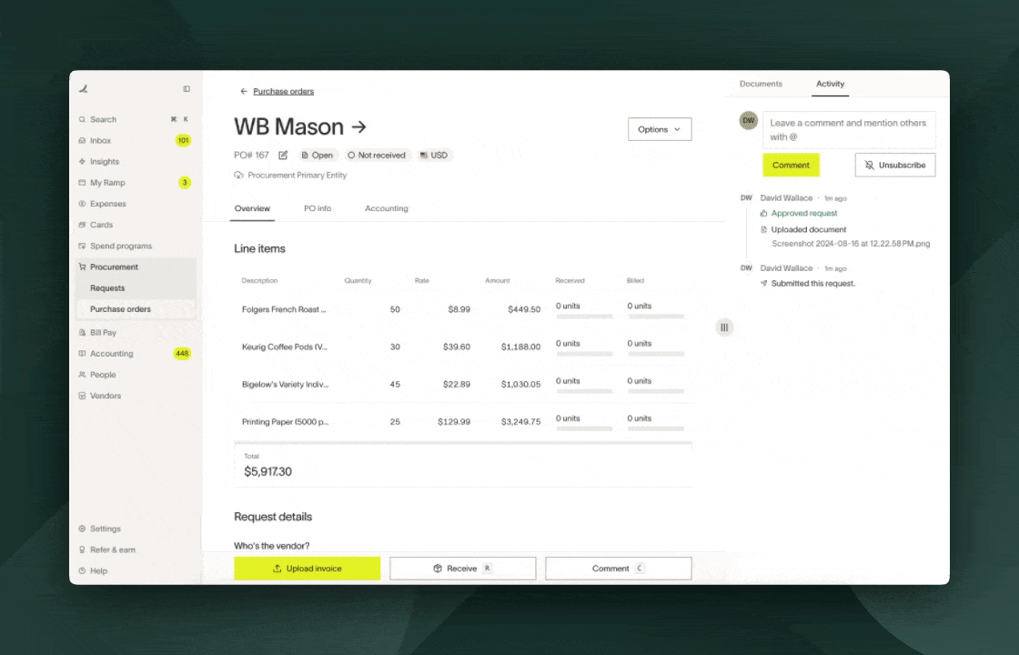This screenshot has width=1019, height=655.
Task: Click the USD currency badge
Action: tap(434, 156)
